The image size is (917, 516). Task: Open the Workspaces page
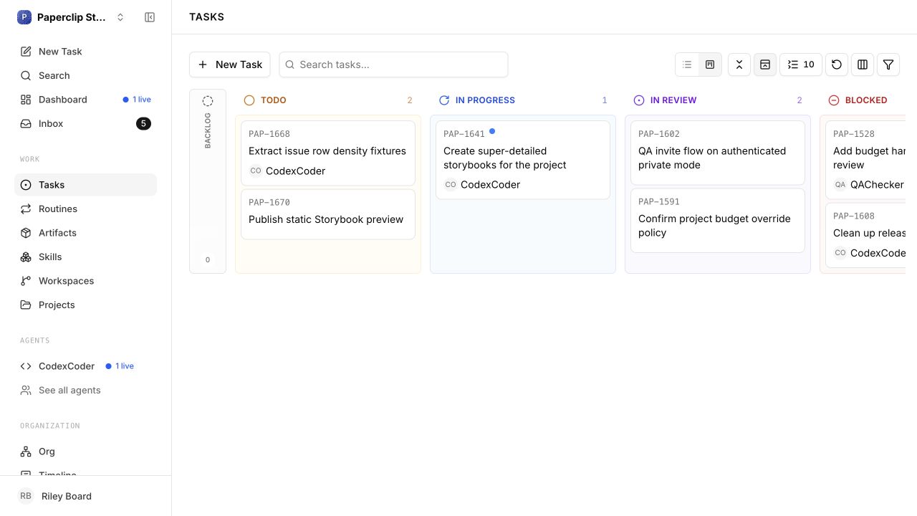85,281
